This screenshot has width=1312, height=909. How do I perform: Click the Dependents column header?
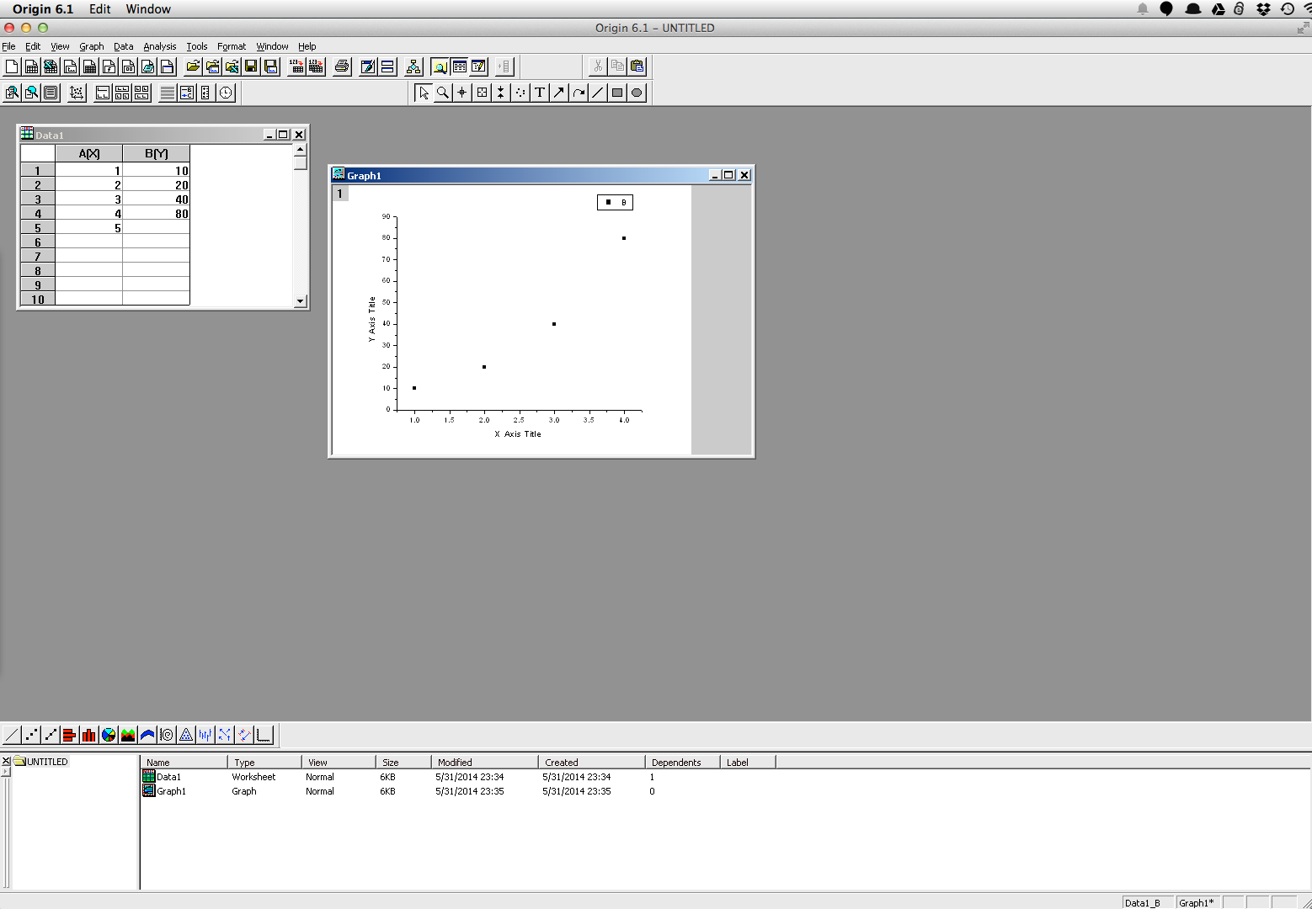[682, 762]
